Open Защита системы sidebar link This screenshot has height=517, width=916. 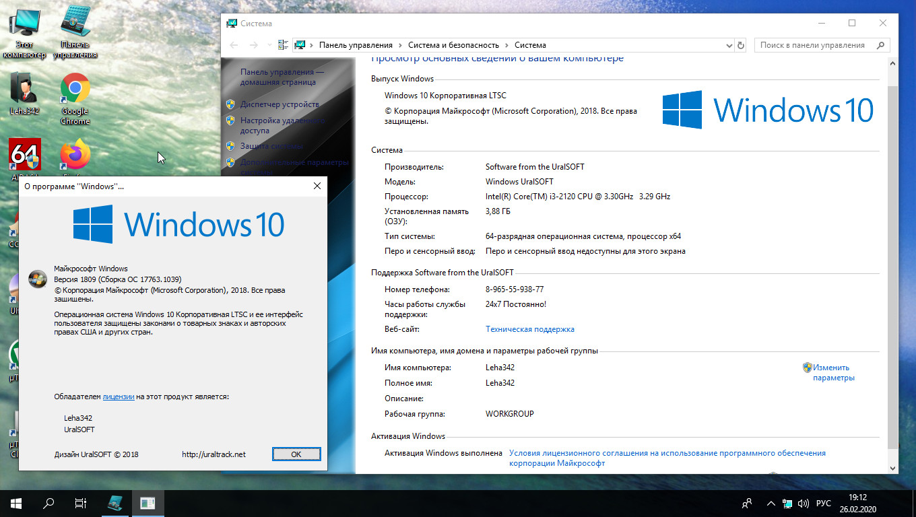tap(271, 146)
